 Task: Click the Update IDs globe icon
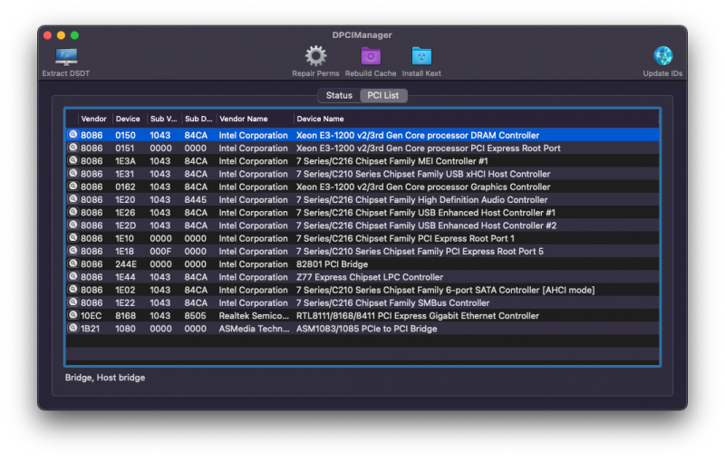click(662, 56)
